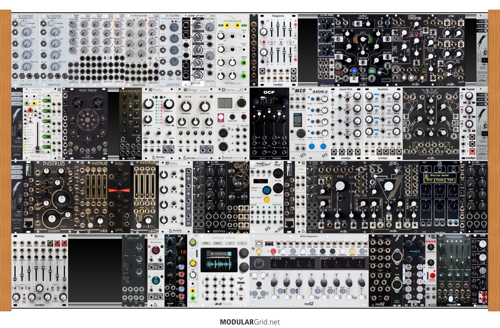Click the Select button on Vector Sequencer
The height and width of the screenshot is (328, 500).
pos(343,291)
